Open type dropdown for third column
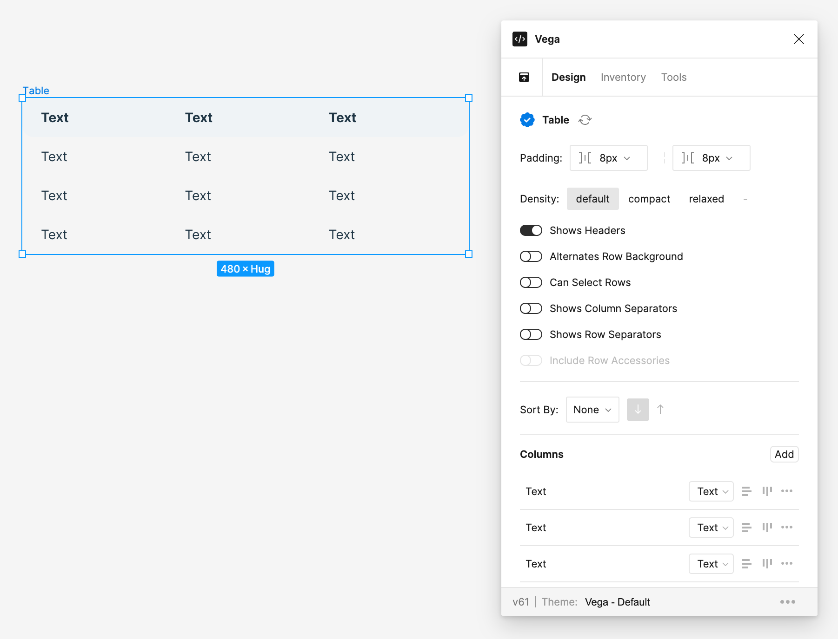 click(x=711, y=564)
